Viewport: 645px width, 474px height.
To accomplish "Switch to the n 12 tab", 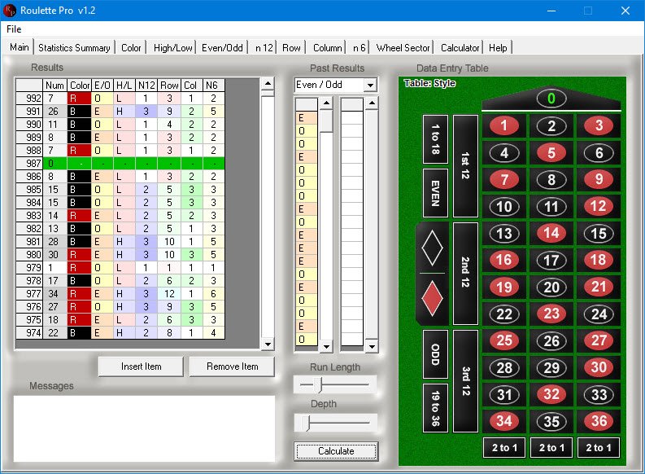I will (264, 48).
